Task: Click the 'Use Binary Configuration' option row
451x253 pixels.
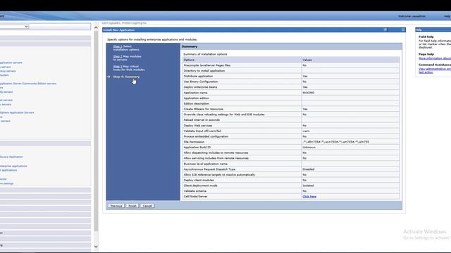Action: click(x=291, y=82)
